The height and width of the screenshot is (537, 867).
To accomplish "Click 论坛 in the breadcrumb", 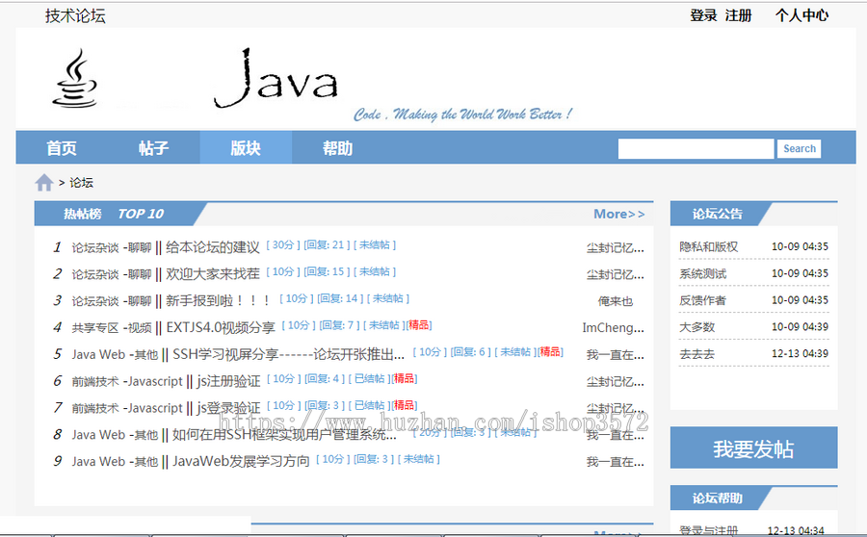I will coord(81,183).
